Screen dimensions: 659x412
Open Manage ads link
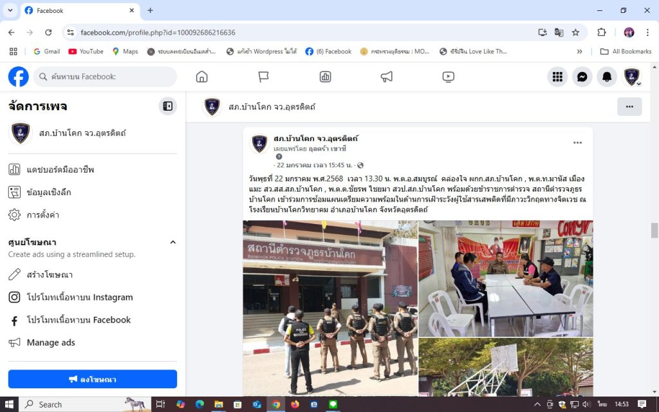[x=51, y=342]
